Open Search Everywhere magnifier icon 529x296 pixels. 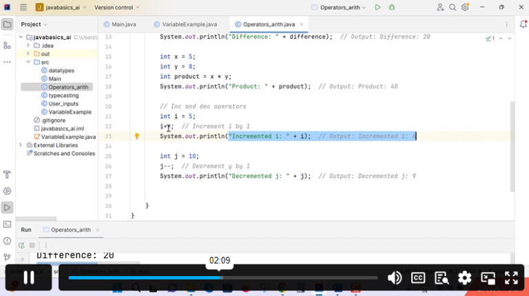tap(453, 7)
